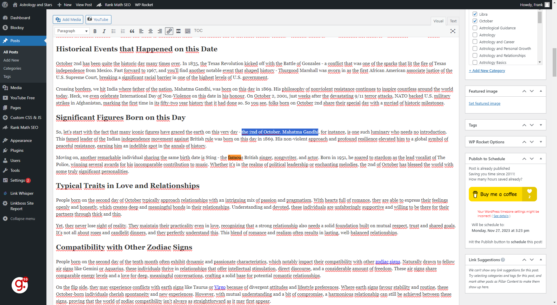
Task: Switch to the Text editor tab
Action: 453,21
